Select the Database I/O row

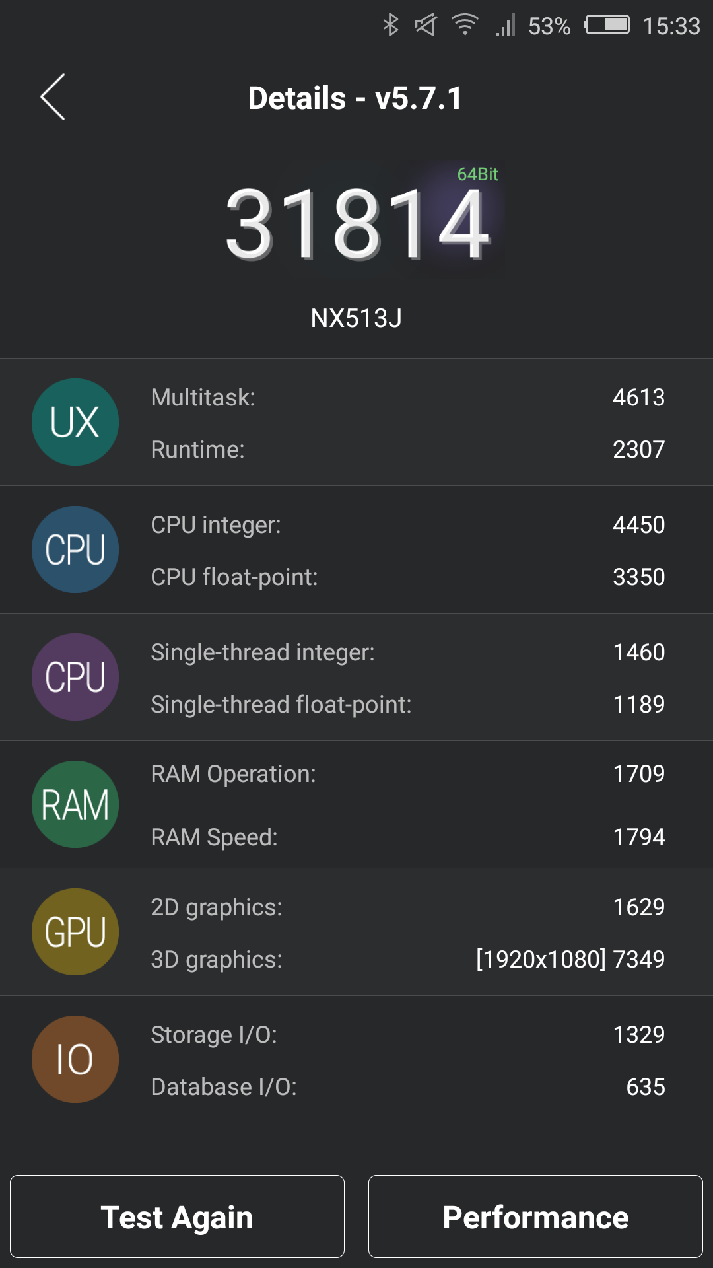[x=407, y=1087]
